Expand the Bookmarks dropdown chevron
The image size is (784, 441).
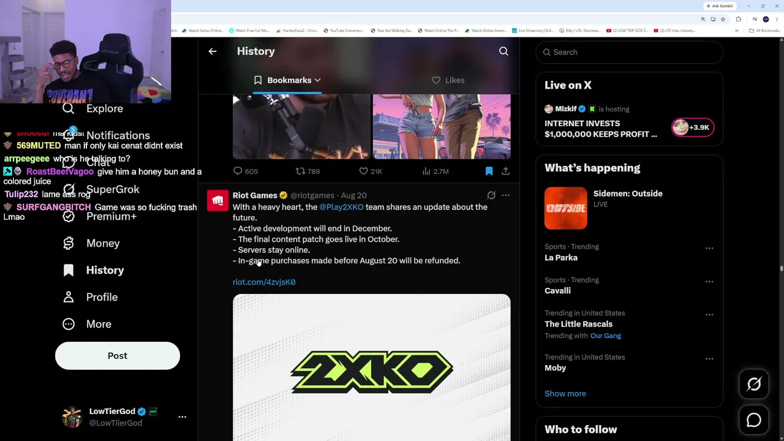tap(317, 80)
